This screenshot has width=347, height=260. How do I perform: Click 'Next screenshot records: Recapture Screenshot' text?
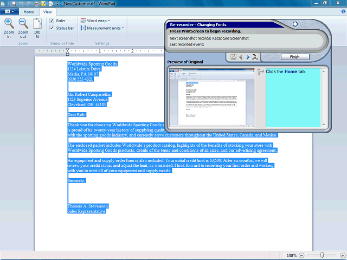[x=209, y=38]
